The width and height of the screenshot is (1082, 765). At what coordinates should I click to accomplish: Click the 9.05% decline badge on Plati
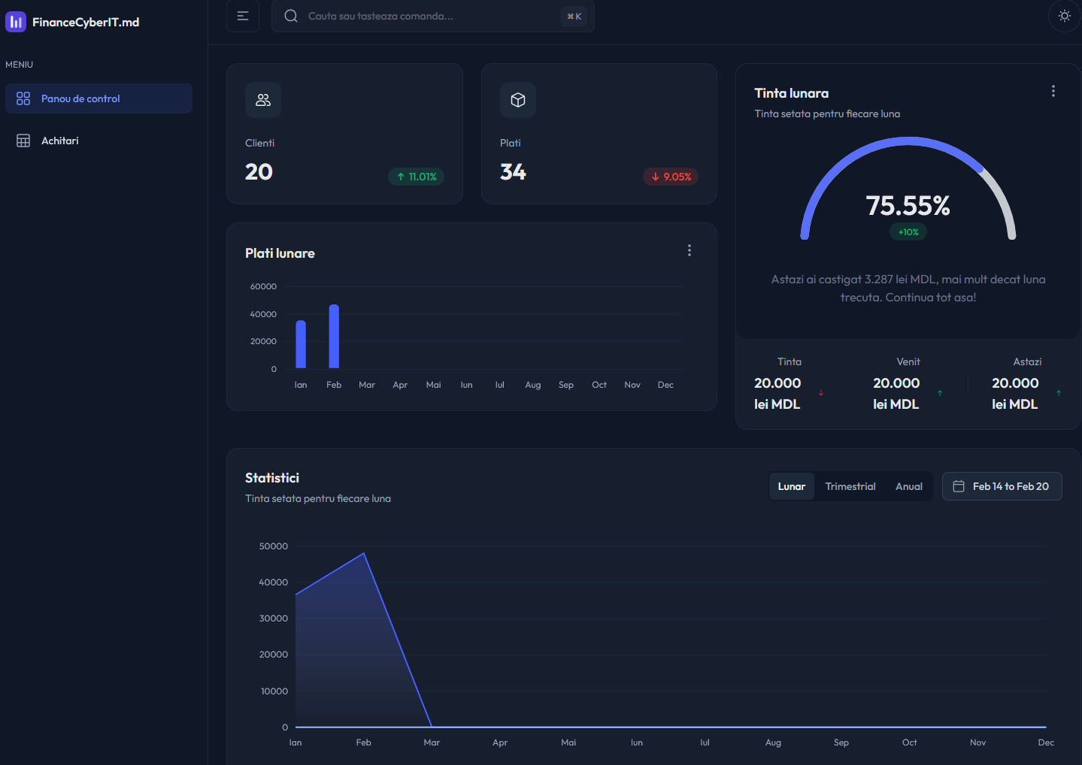(x=671, y=177)
